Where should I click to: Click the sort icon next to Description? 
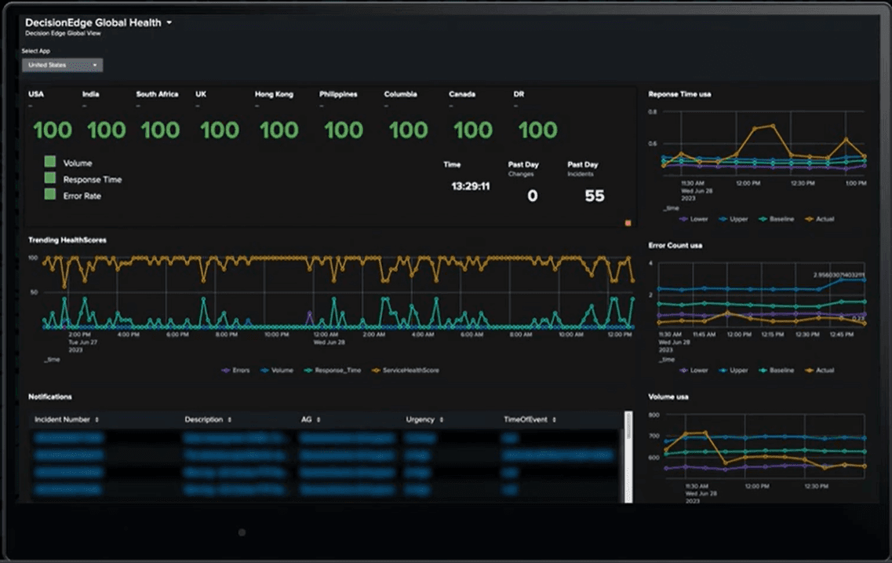(x=230, y=420)
